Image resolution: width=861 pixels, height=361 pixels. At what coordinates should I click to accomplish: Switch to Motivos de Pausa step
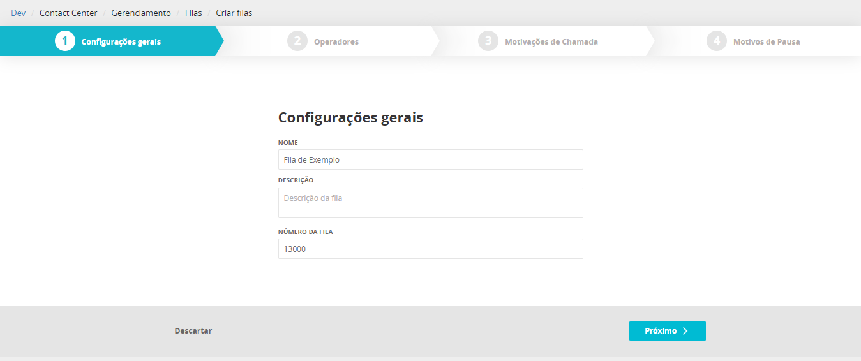pos(766,42)
